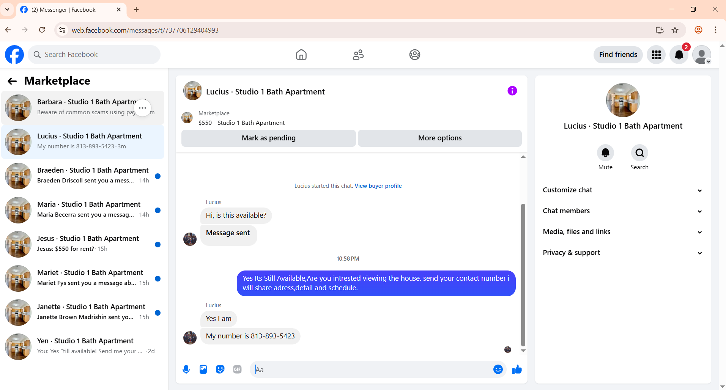
Task: Go back in the browser toolbar
Action: [x=8, y=30]
